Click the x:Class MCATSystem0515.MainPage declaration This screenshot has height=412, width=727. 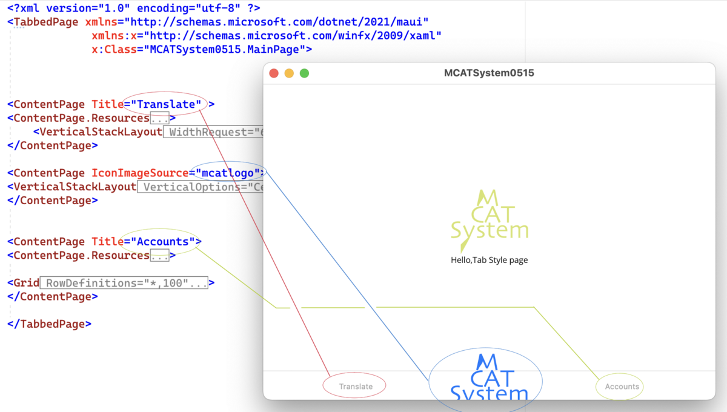point(200,49)
